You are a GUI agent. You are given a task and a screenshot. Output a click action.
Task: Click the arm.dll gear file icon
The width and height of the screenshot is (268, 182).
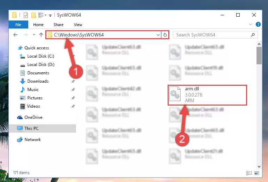(x=175, y=94)
